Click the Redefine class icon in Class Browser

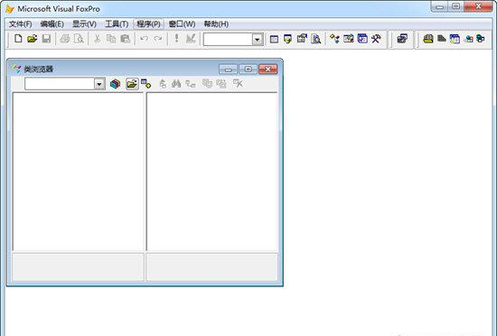(x=221, y=84)
